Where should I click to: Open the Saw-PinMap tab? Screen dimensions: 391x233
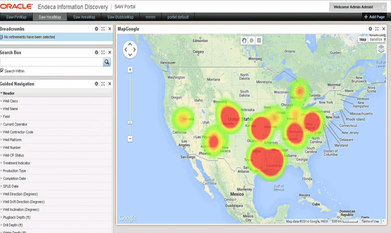pyautogui.click(x=16, y=17)
